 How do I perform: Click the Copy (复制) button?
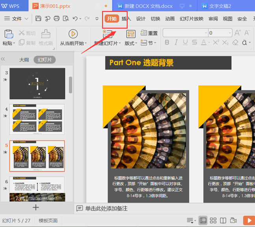click(x=27, y=43)
